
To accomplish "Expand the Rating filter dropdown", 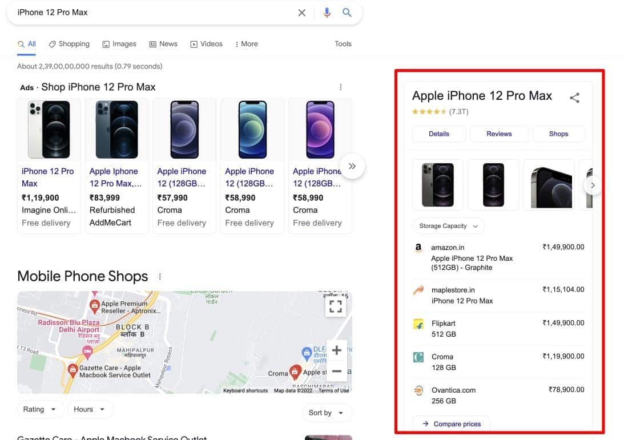I will pyautogui.click(x=39, y=409).
